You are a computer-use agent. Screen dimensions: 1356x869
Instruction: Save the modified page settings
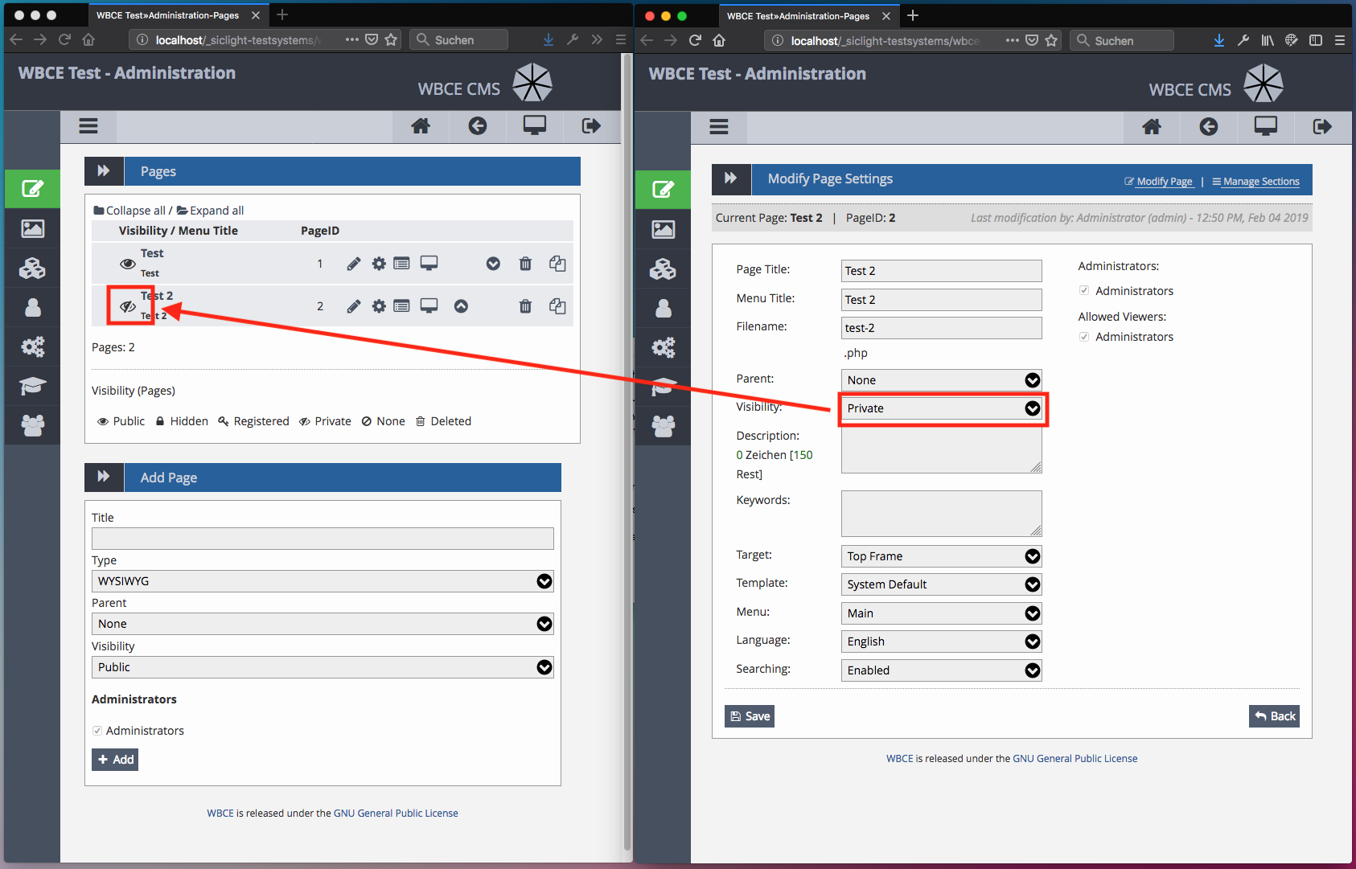749,715
